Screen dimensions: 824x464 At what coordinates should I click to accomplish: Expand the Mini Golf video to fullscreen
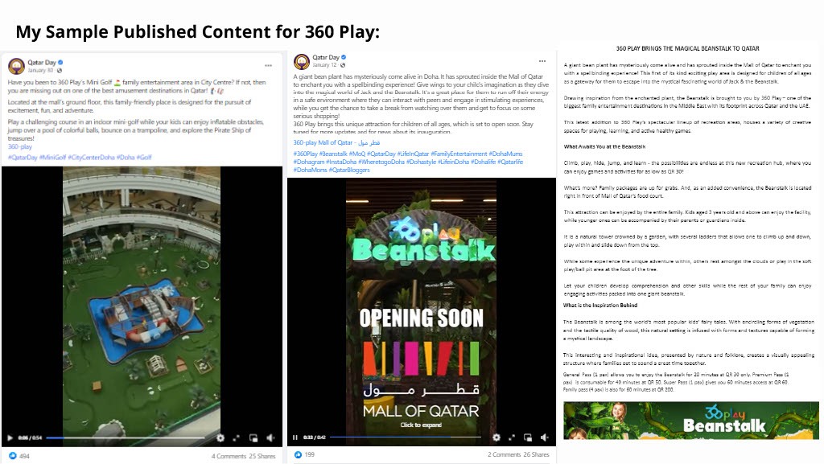(x=237, y=437)
